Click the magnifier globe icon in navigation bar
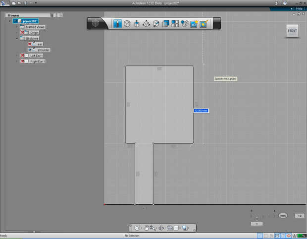Screen dimensions: 307x239 click(x=184, y=228)
